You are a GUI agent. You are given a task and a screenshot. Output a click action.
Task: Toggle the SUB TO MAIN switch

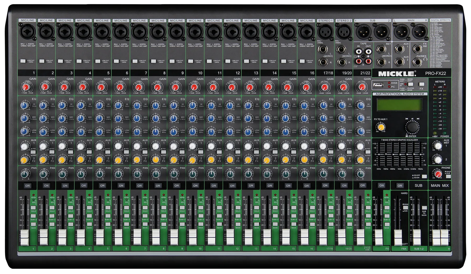pyautogui.click(x=424, y=208)
